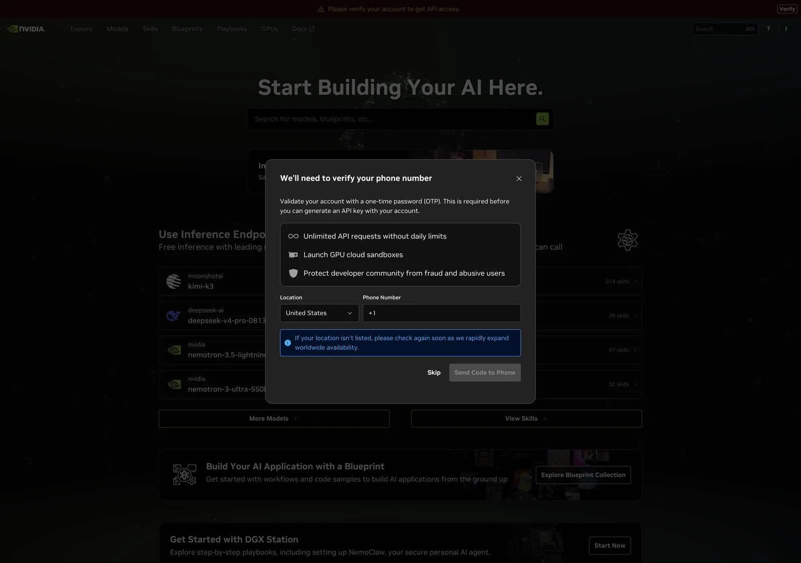Click Send Code to Phone button

[x=485, y=373]
